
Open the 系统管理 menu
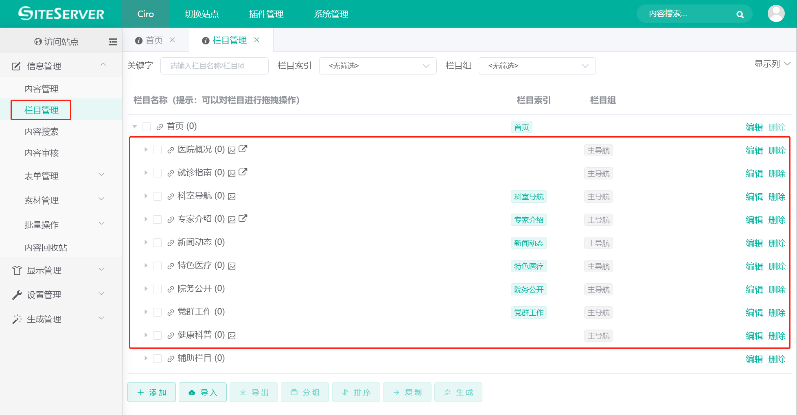tap(331, 14)
